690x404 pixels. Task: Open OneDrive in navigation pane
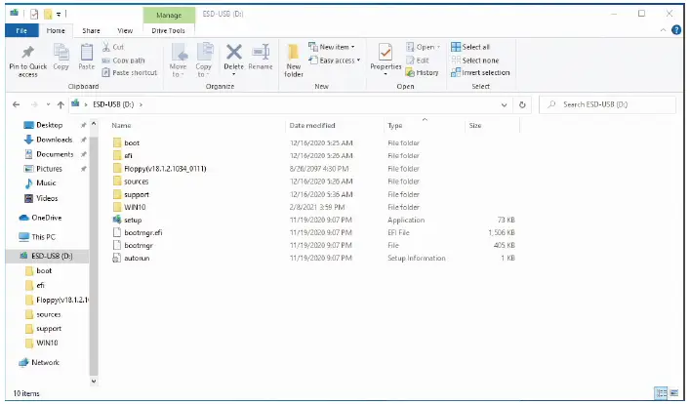(46, 218)
